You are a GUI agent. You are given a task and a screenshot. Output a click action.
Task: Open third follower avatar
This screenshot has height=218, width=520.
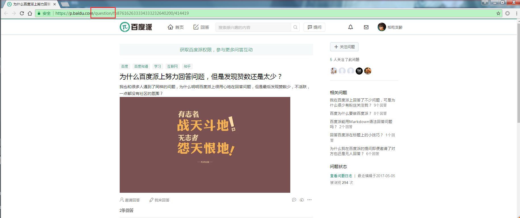click(351, 71)
